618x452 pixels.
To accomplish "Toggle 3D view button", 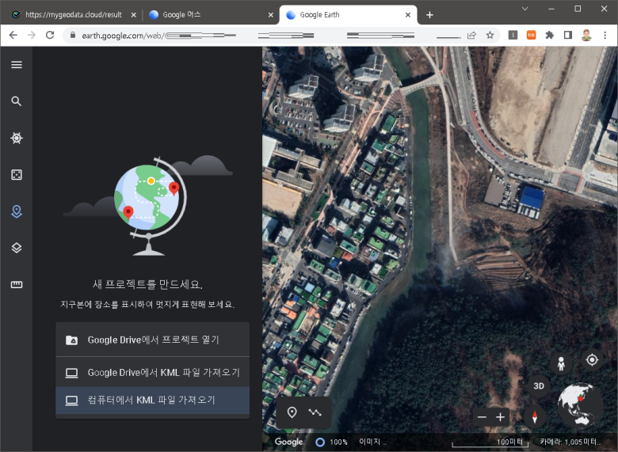I will point(539,386).
